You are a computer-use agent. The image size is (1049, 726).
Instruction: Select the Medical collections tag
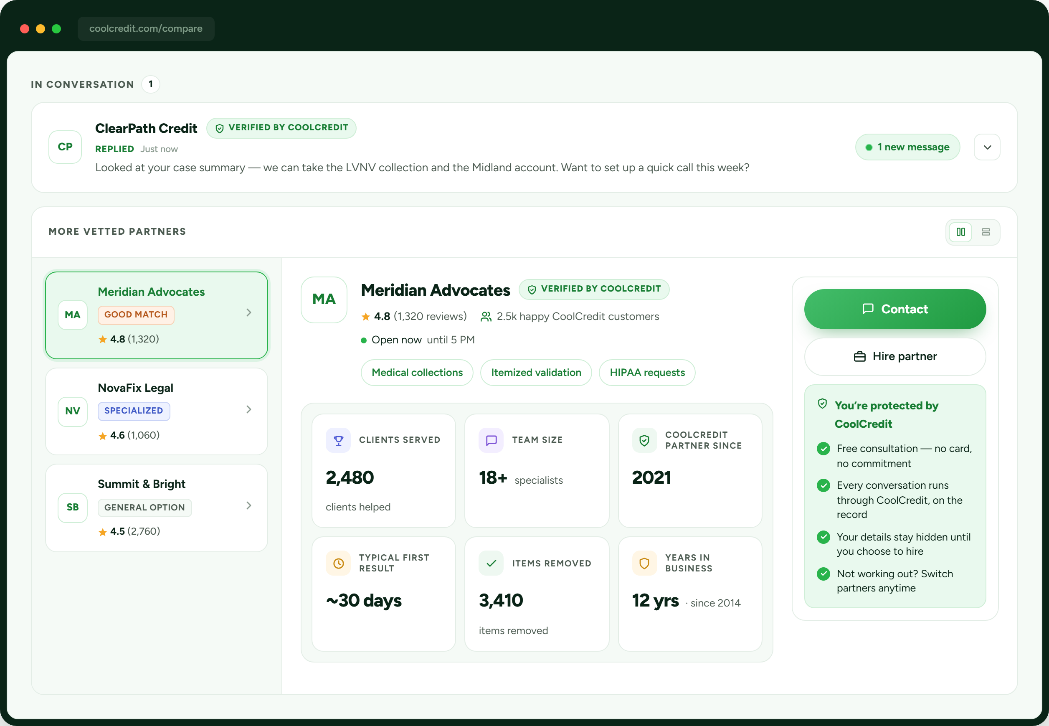click(417, 373)
